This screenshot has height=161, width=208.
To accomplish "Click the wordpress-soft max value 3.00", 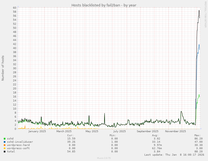I will pos(199,148).
